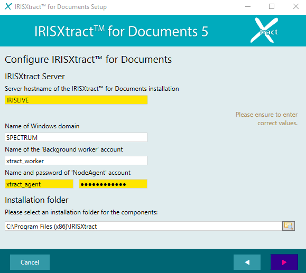
Task: Click the browse folder icon for installation path
Action: [x=288, y=226]
